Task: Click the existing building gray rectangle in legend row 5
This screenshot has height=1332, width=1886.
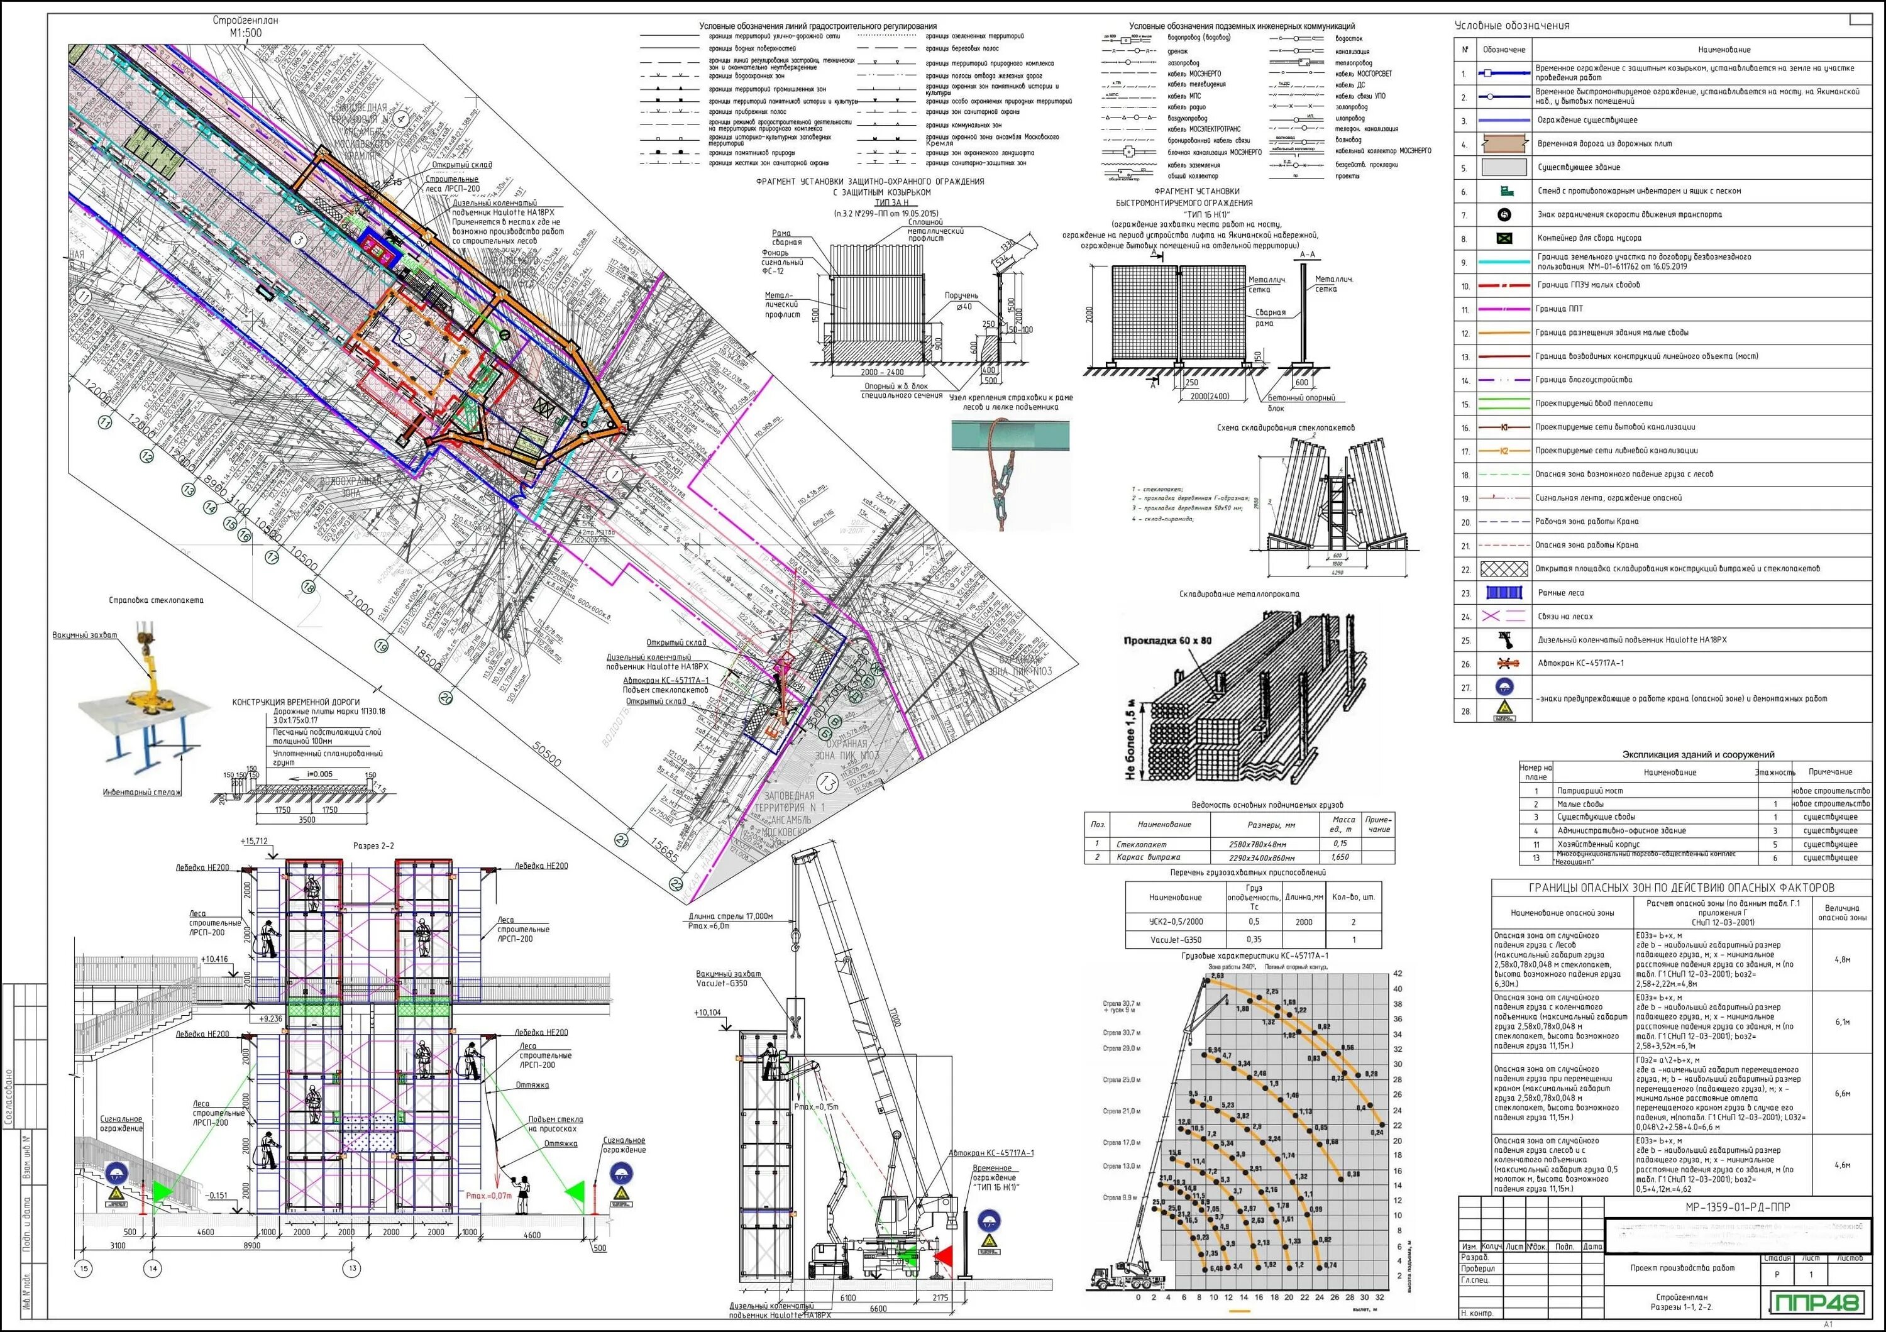Action: pyautogui.click(x=1504, y=168)
